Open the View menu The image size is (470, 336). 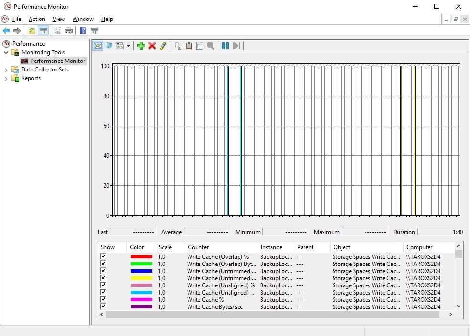(59, 19)
